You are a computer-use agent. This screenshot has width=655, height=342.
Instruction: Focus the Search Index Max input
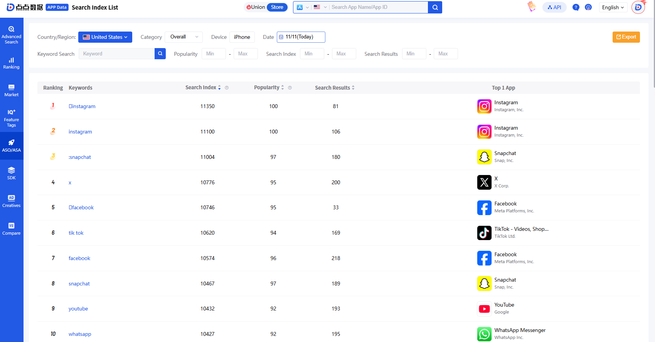pyautogui.click(x=344, y=54)
